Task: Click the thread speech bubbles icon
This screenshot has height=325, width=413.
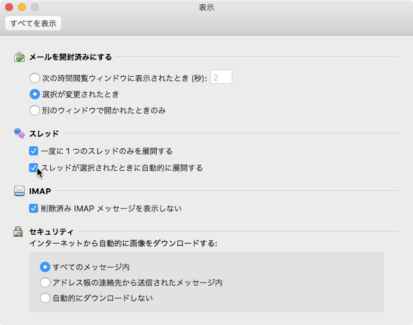Action: 19,133
